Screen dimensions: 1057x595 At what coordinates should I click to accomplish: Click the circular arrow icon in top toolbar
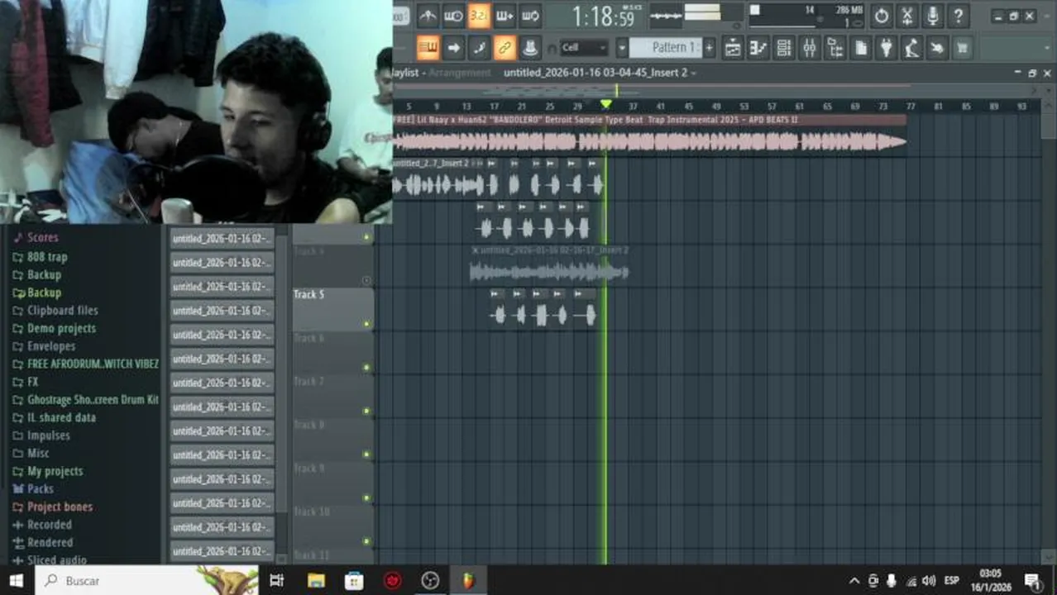click(x=882, y=16)
